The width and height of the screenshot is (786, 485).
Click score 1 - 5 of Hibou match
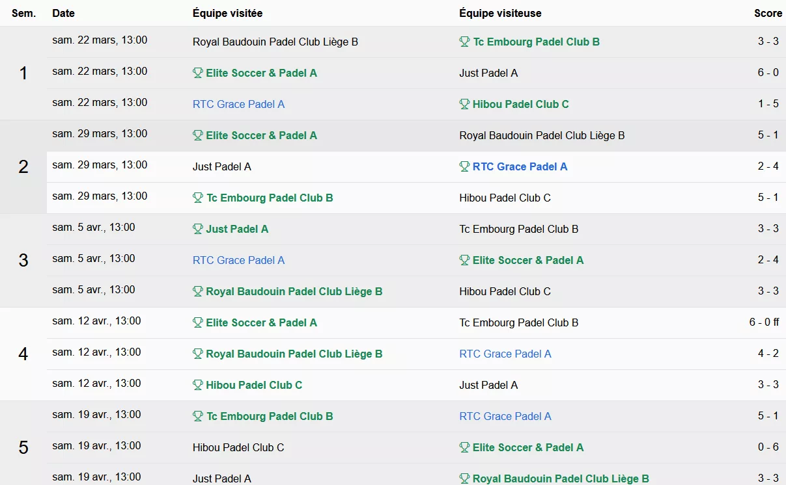click(768, 104)
